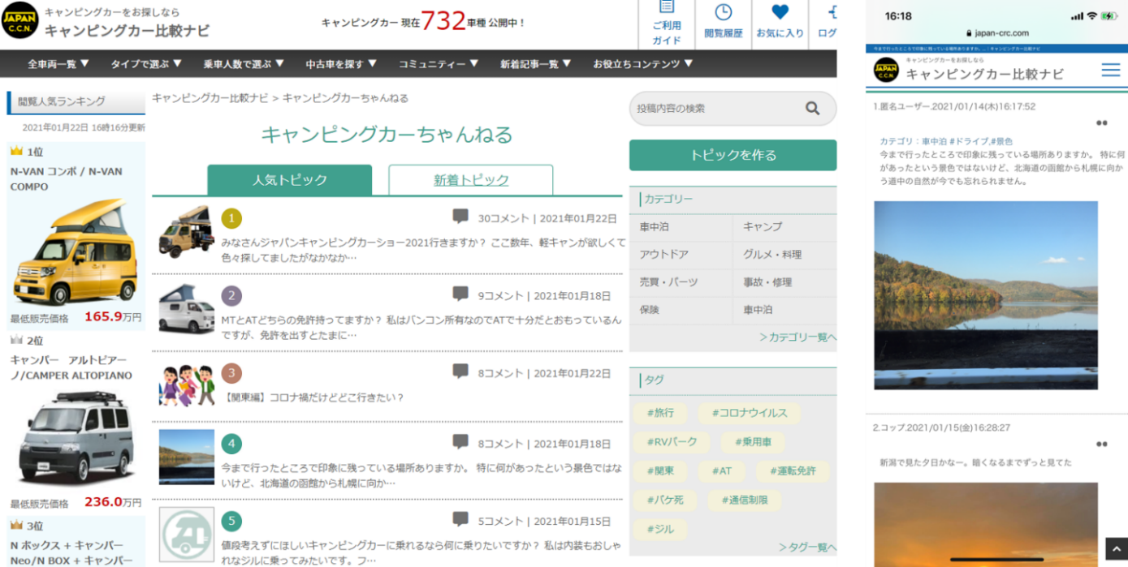Select the 人気トピック tab
The height and width of the screenshot is (567, 1128).
pos(290,180)
